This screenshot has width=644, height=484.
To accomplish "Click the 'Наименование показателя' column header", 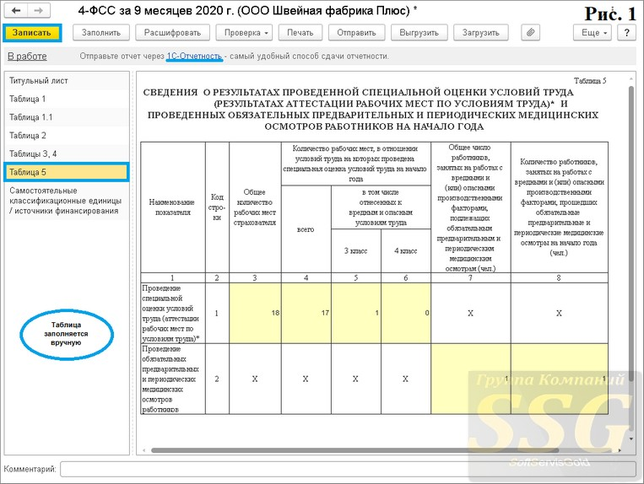I will coord(172,207).
